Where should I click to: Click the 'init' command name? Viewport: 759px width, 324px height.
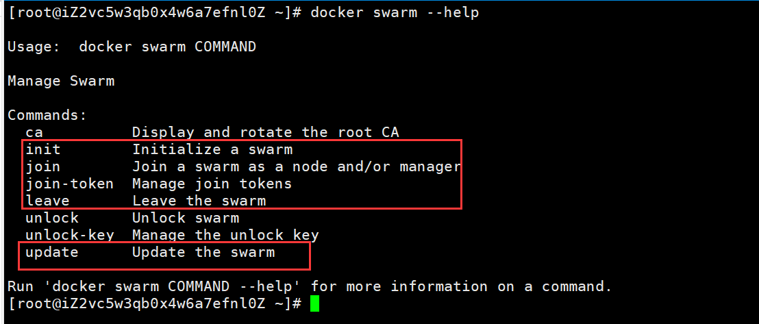(x=43, y=149)
